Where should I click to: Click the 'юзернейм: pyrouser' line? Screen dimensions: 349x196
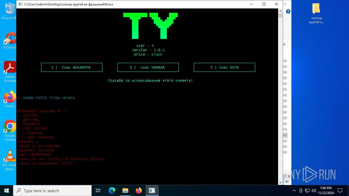pyautogui.click(x=36, y=150)
